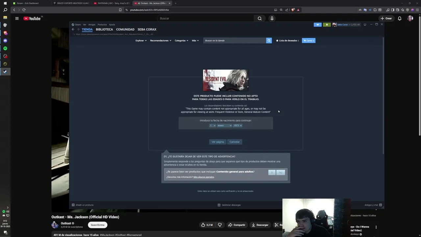Expand hidden system tray icons chevron

[x=8, y=208]
